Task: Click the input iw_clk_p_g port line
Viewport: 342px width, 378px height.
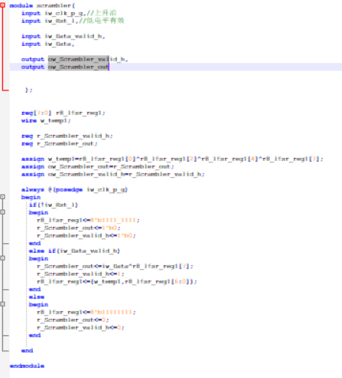Action: pyautogui.click(x=69, y=13)
